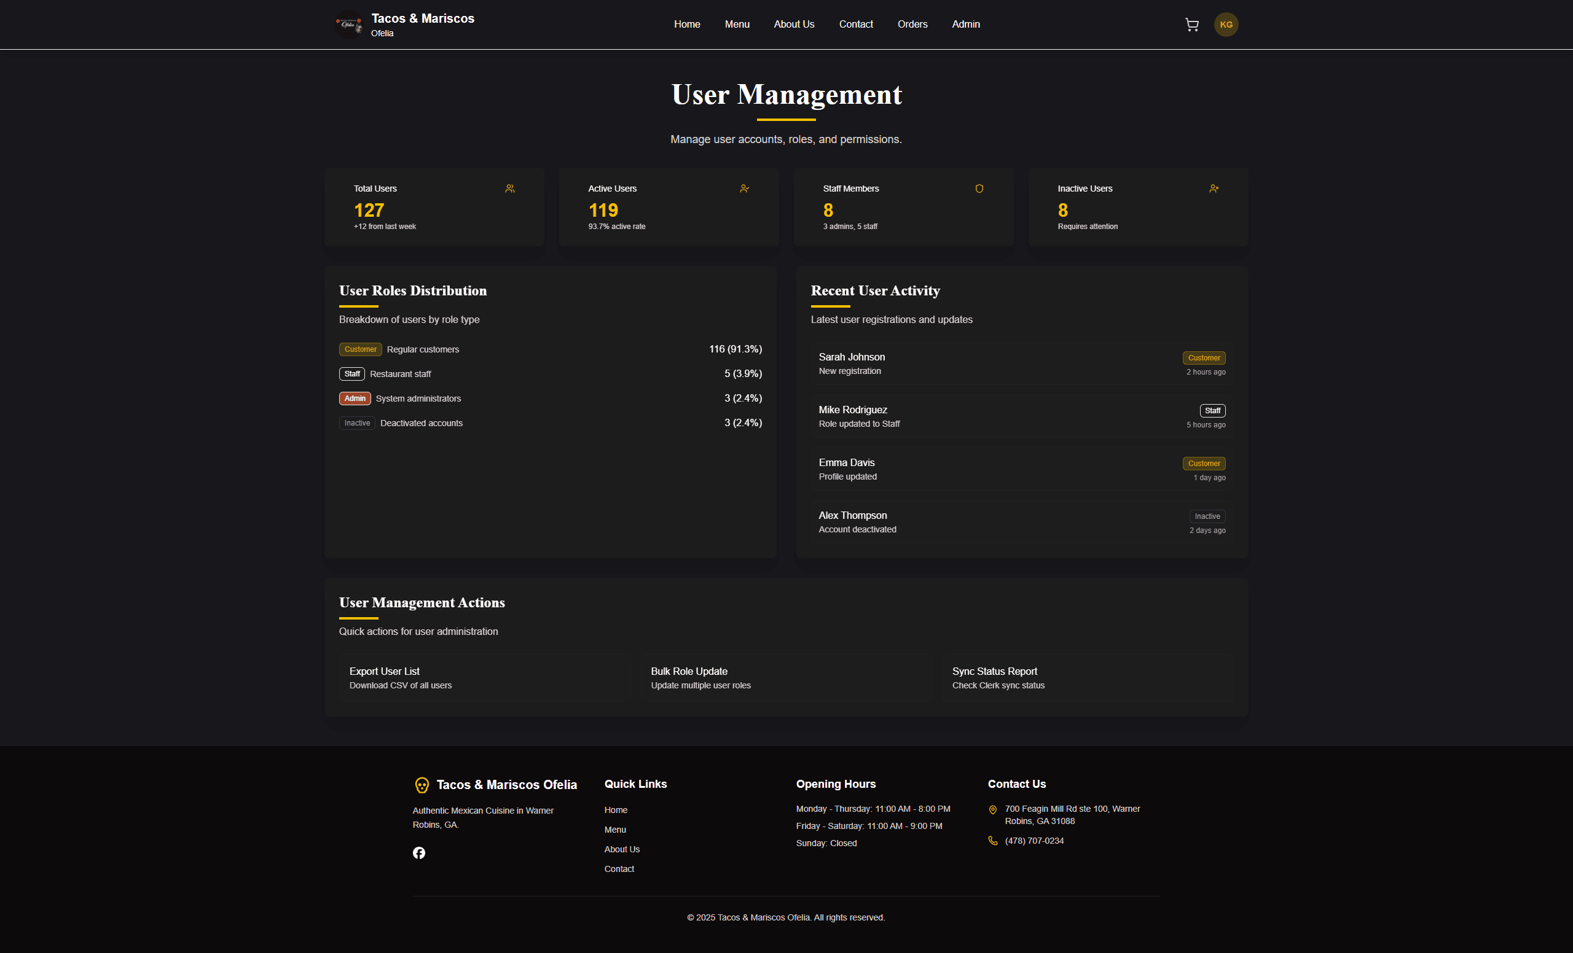Click the footer phone icon
This screenshot has height=953, width=1573.
[x=993, y=841]
